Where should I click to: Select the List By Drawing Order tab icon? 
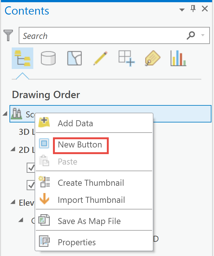click(x=23, y=58)
